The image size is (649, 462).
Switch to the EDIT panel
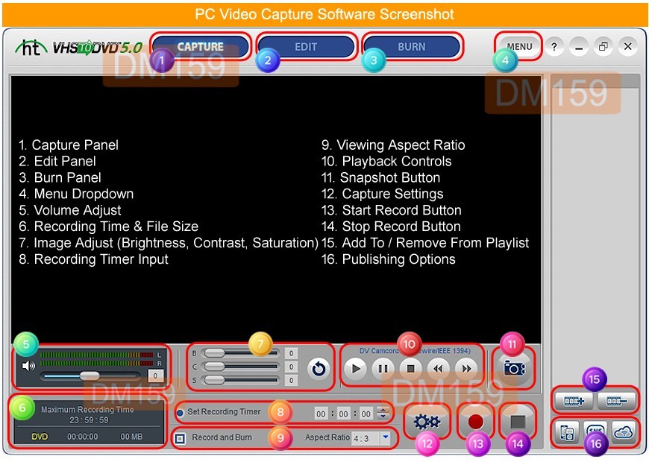pyautogui.click(x=306, y=45)
